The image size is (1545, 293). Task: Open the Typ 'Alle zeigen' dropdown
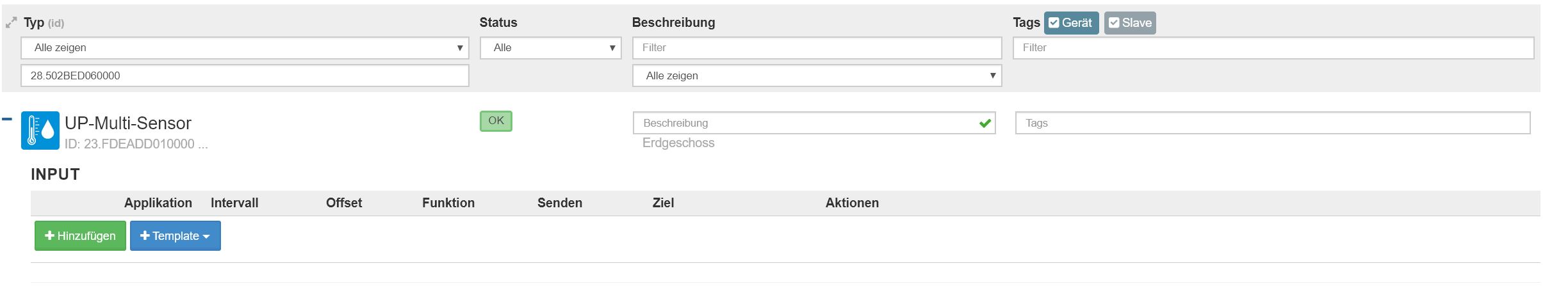point(245,48)
